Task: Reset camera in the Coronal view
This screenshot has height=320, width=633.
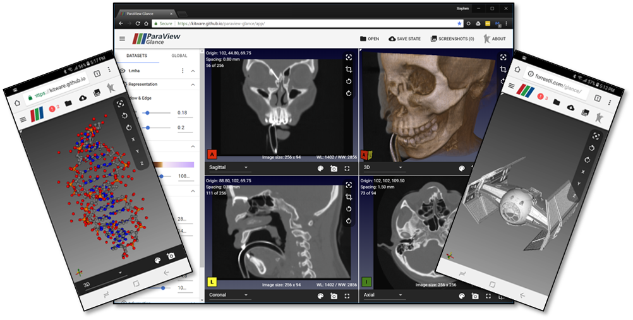Action: pyautogui.click(x=349, y=185)
